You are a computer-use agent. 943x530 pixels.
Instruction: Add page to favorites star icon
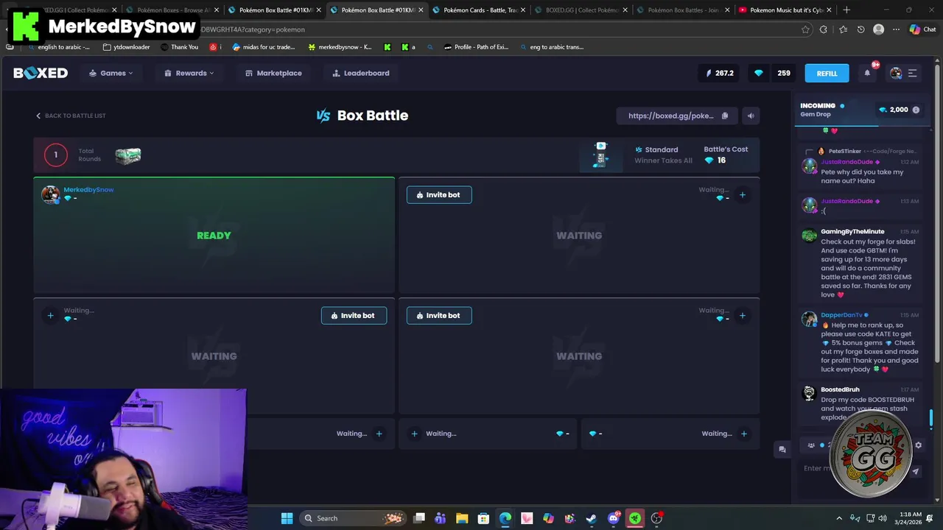point(805,29)
